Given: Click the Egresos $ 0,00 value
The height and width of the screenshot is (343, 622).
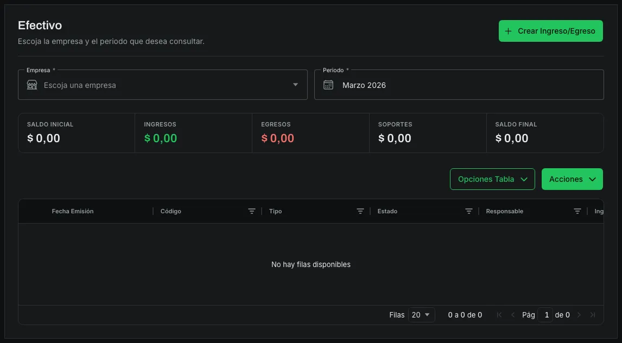Looking at the screenshot, I should coord(278,138).
